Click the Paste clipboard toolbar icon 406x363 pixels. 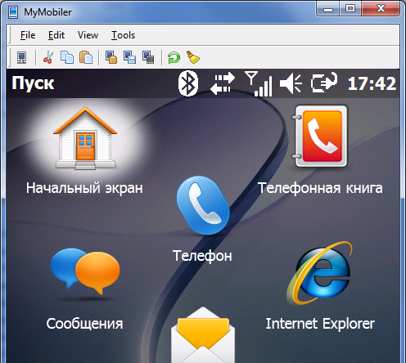(86, 57)
